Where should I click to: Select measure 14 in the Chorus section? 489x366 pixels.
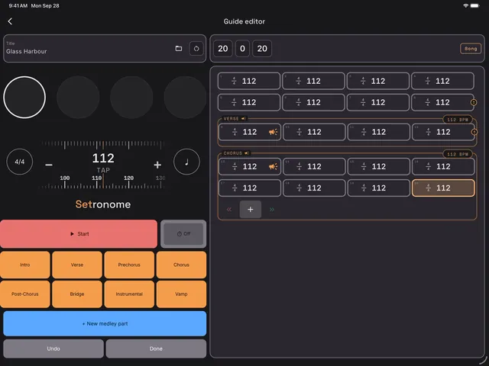314,166
